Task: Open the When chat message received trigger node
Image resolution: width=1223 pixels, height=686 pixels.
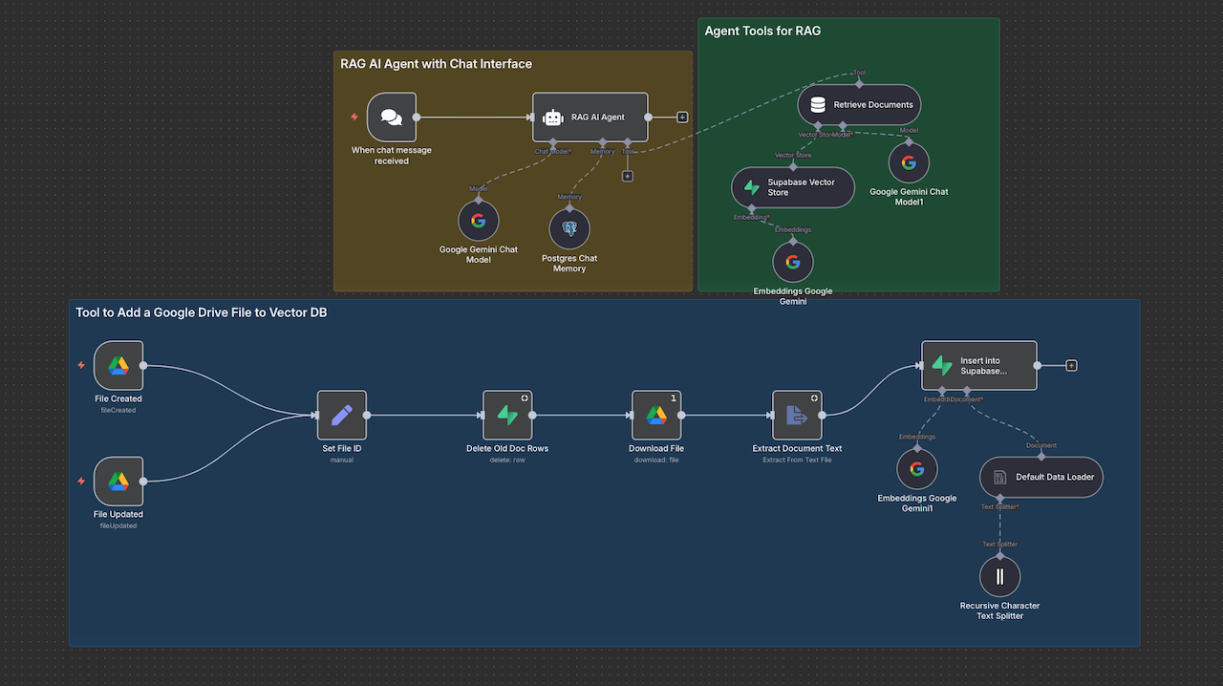Action: click(x=391, y=117)
